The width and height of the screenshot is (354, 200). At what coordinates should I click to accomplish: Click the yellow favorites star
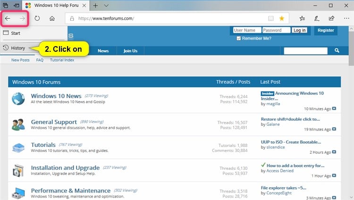282,18
